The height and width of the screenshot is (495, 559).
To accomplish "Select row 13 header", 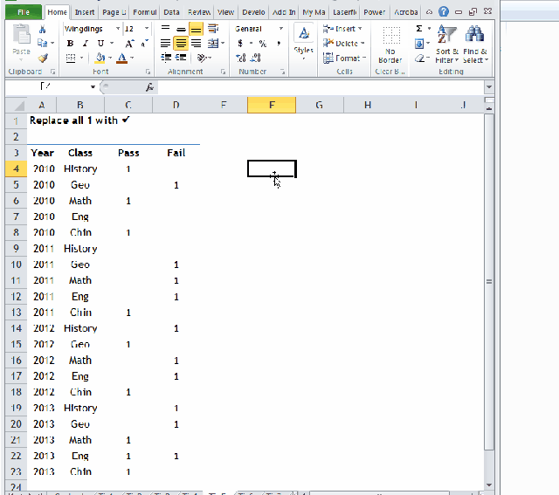I will pos(17,313).
